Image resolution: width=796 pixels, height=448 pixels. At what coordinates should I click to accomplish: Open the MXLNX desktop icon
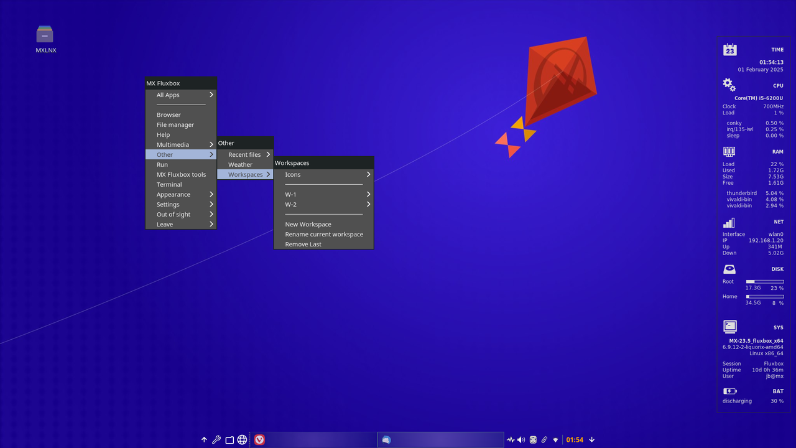[45, 39]
